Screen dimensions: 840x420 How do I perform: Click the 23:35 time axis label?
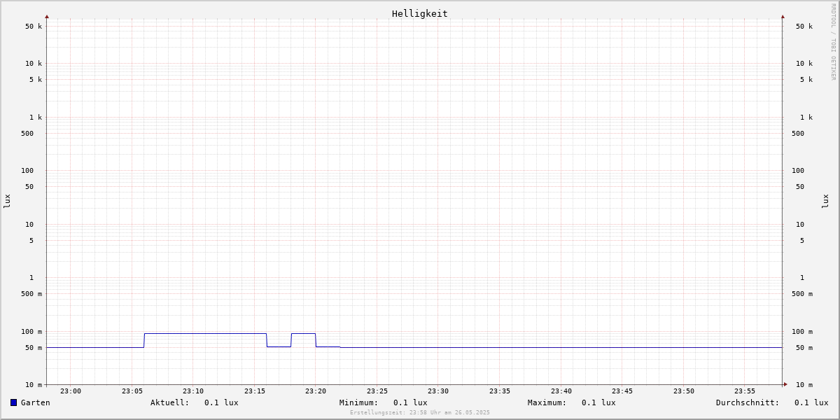coord(500,391)
